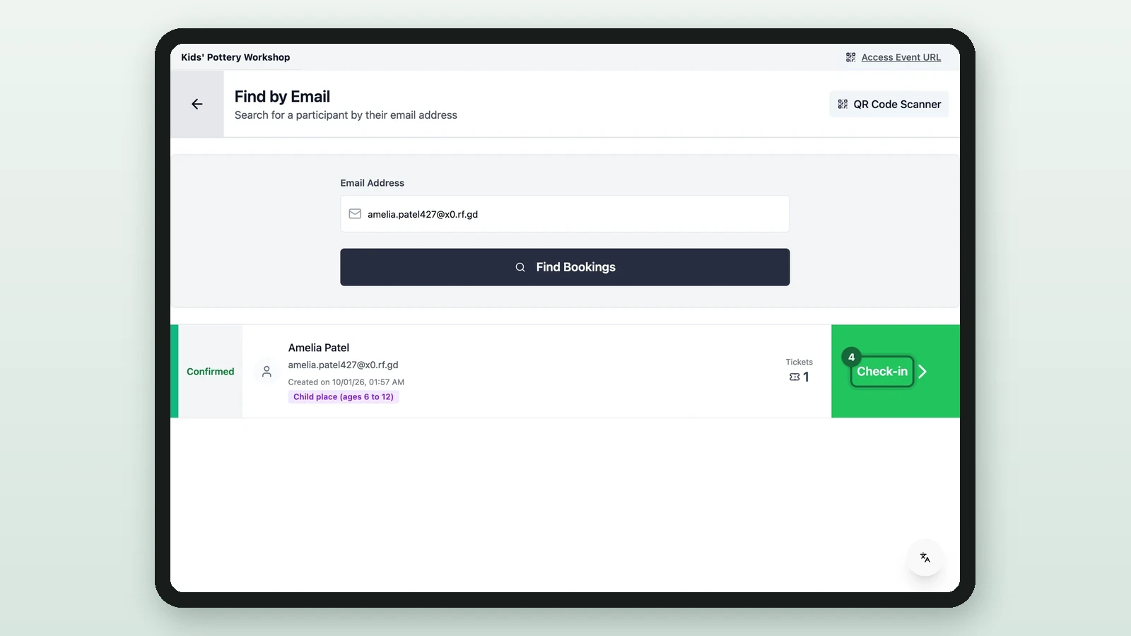Click into the Email Address field
Viewport: 1131px width, 636px height.
[565, 214]
